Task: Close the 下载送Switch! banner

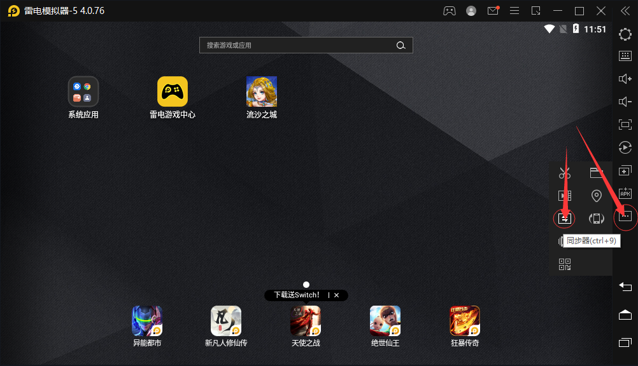Action: (336, 295)
